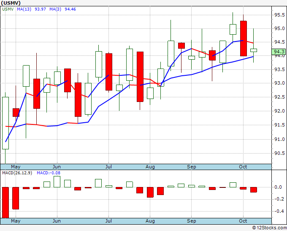Viewport: 287px width, 231px height.
Task: Click Aug on the price chart time axis
Action: coord(150,167)
